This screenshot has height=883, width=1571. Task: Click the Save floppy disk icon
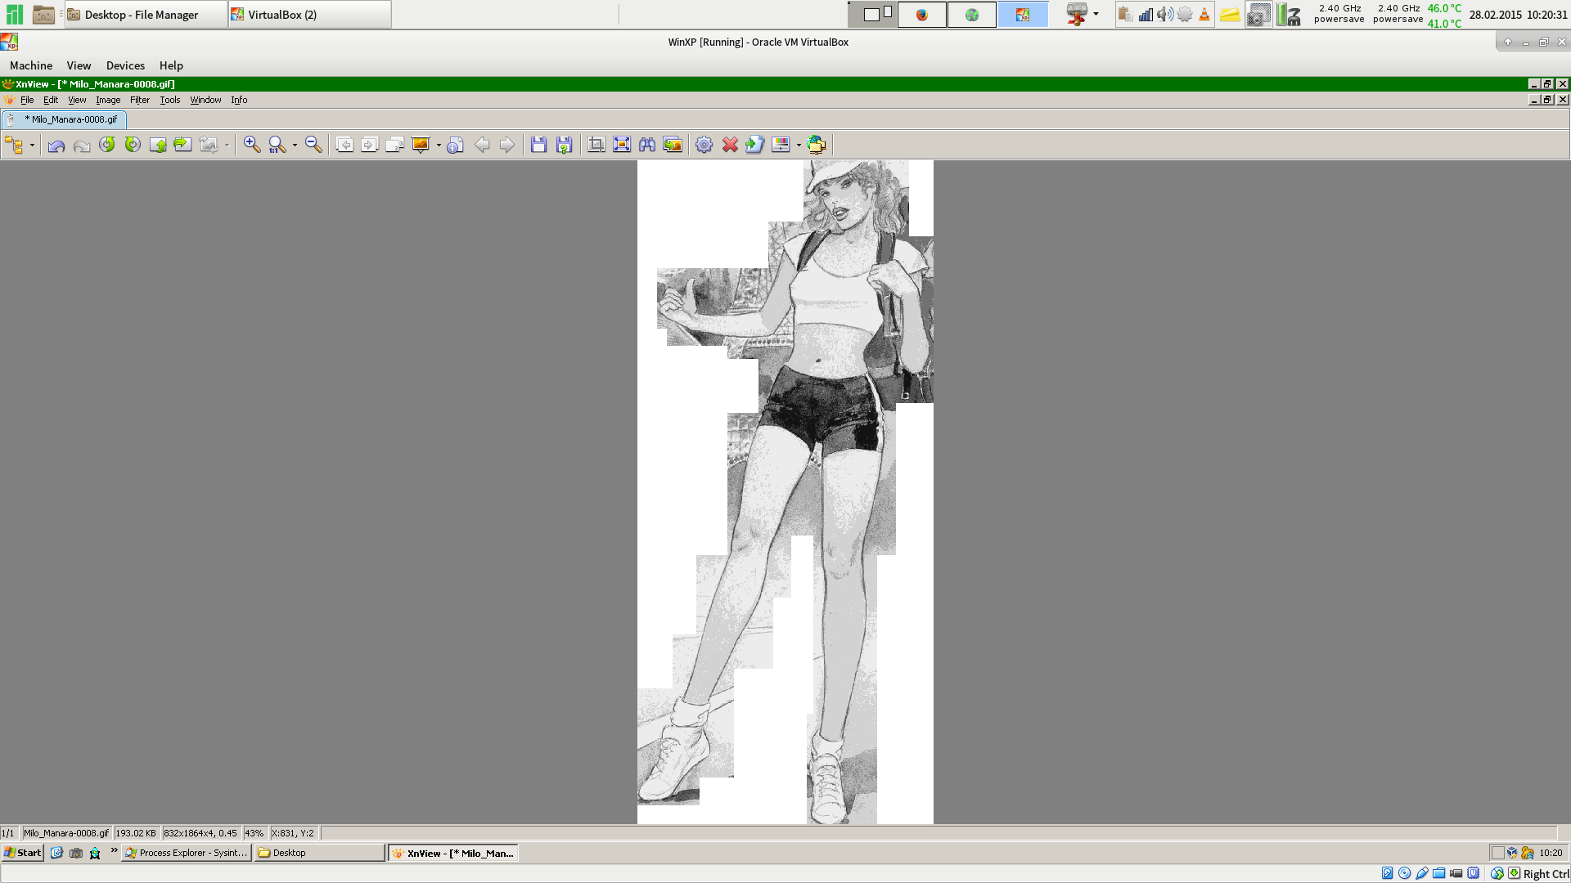[x=538, y=145]
